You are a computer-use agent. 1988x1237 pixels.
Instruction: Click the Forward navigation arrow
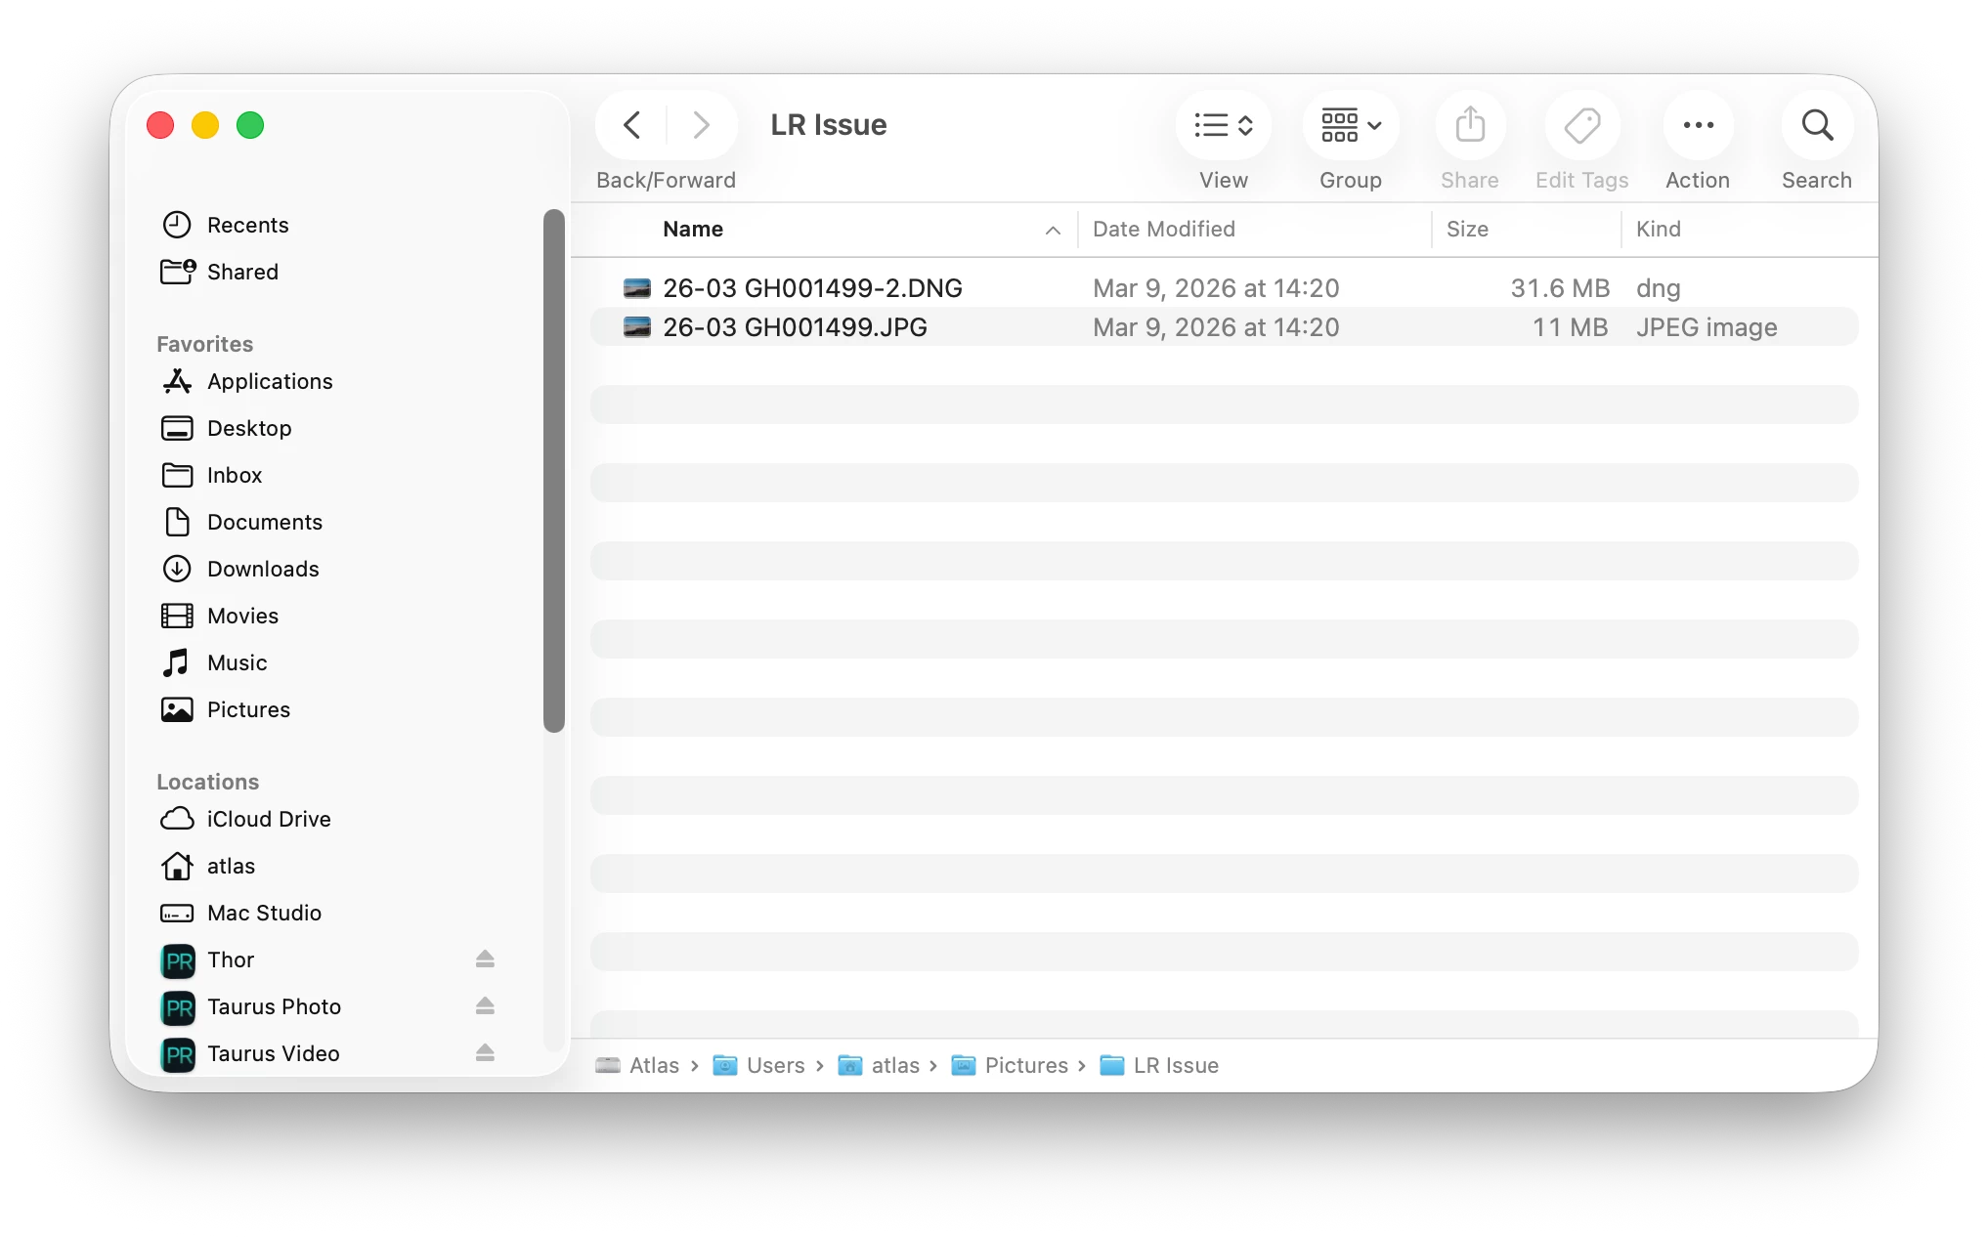(x=701, y=125)
